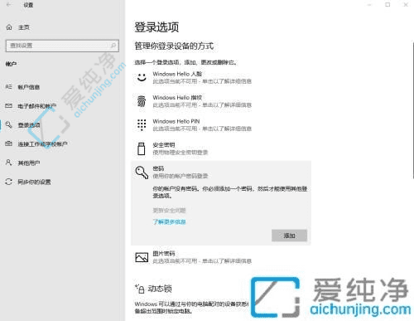The height and width of the screenshot is (321, 414).
Task: Click the sync settings circular icon
Action: tap(9, 182)
